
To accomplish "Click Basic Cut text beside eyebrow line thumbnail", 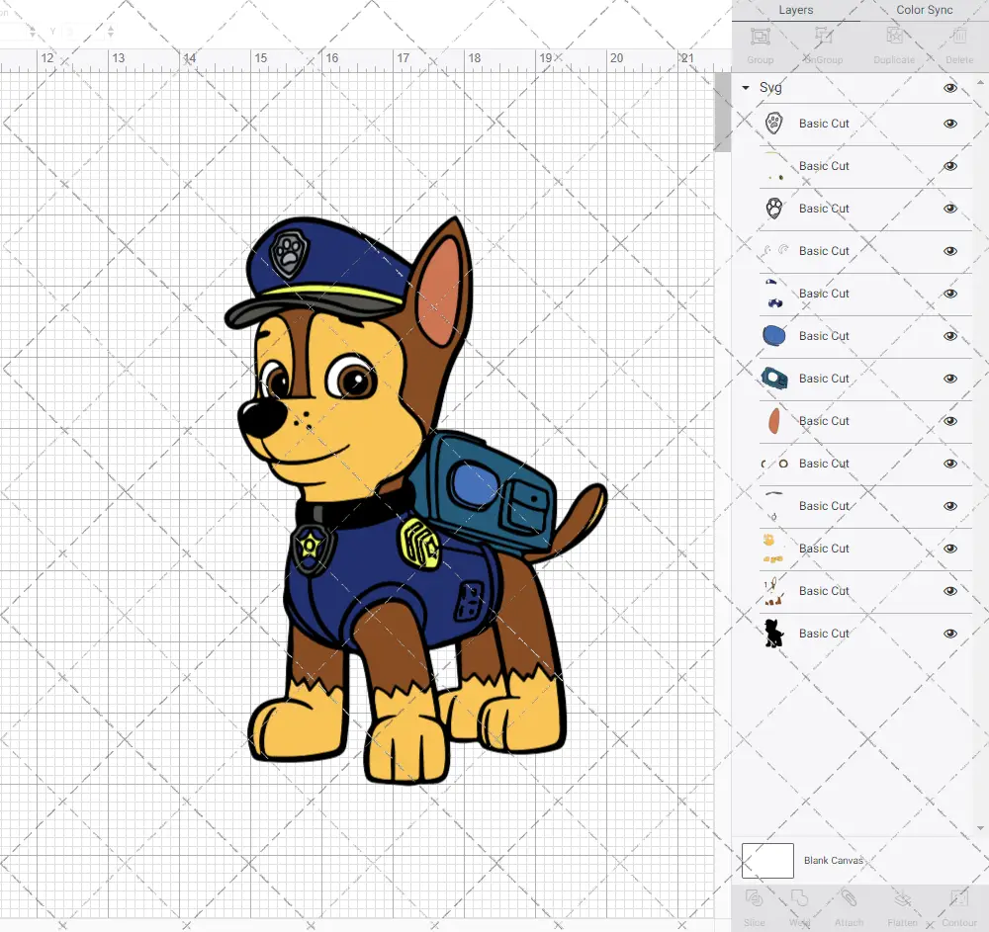I will click(824, 506).
